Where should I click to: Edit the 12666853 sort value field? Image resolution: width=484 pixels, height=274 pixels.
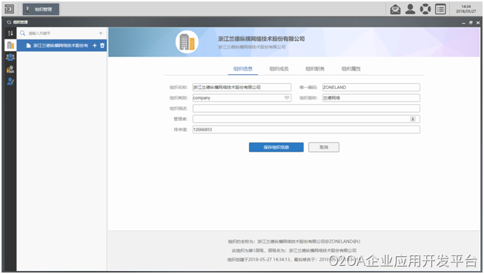click(x=306, y=129)
